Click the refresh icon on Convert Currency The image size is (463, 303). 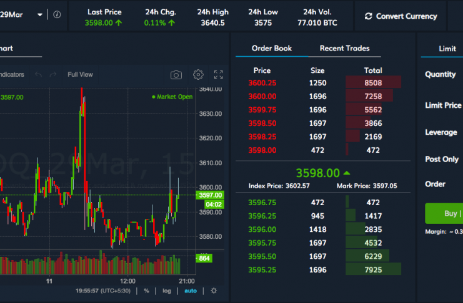368,16
